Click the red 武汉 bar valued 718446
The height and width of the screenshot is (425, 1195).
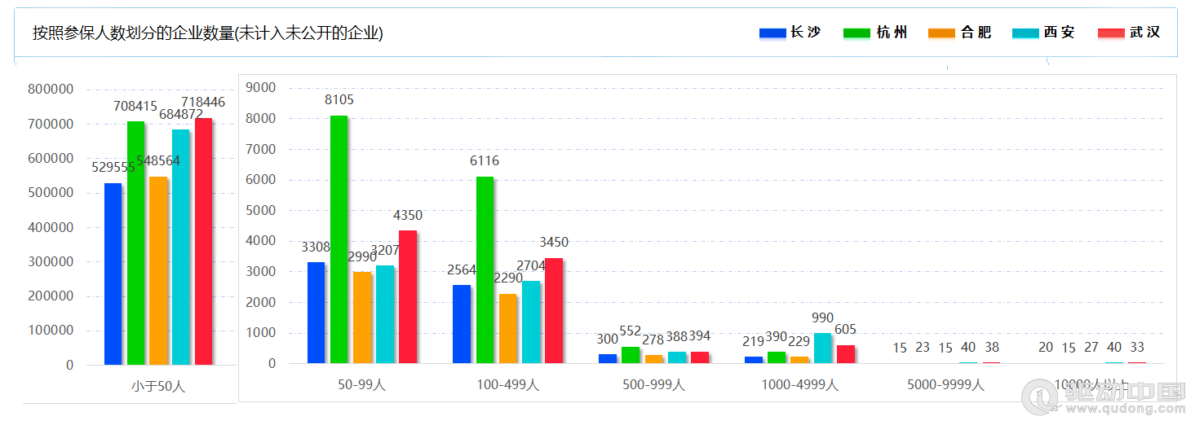(x=203, y=242)
